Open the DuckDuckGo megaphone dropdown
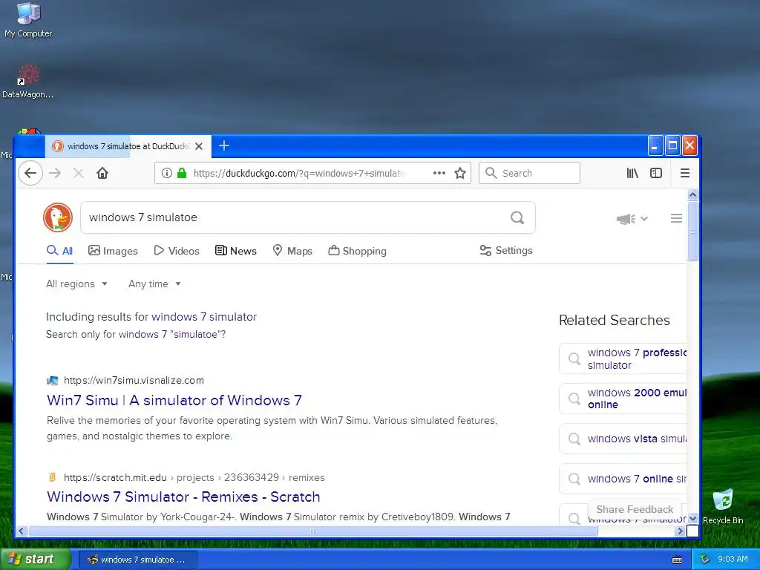The image size is (760, 570). tap(632, 219)
